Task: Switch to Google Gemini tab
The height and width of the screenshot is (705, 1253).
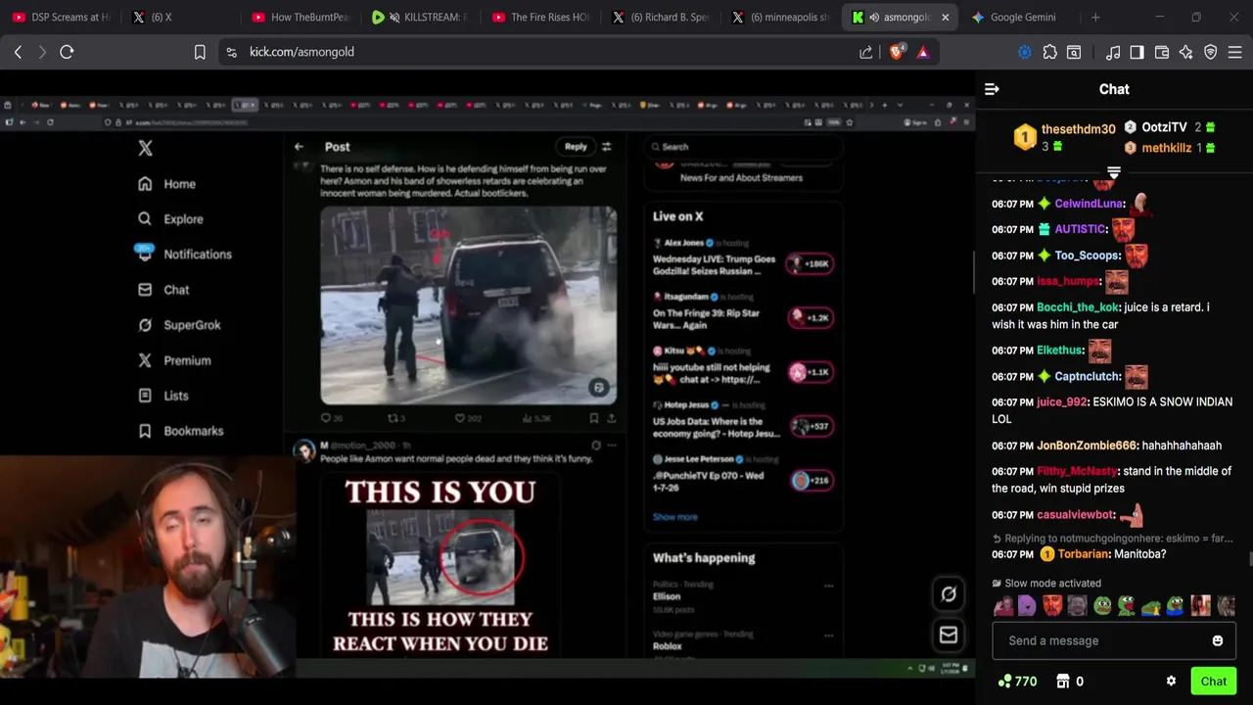Action: click(1021, 17)
